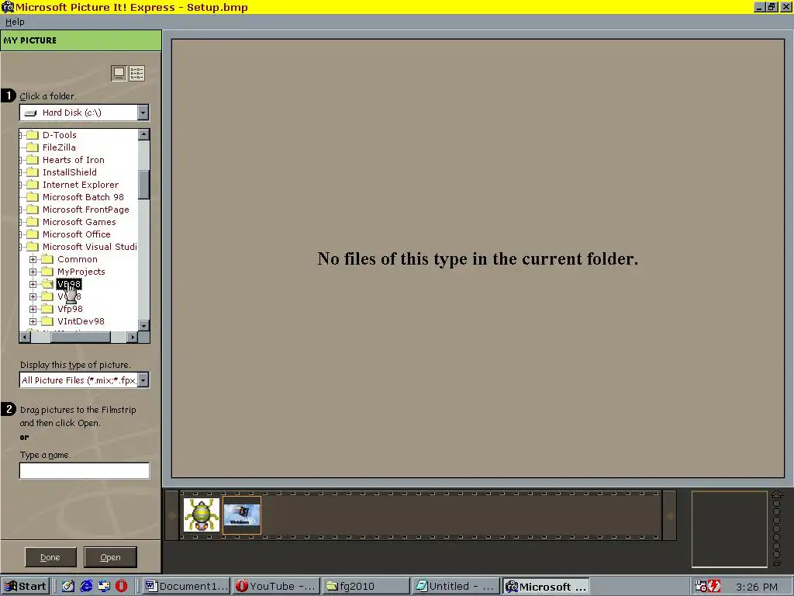This screenshot has width=794, height=596.
Task: Open the Help menu
Action: pos(15,22)
